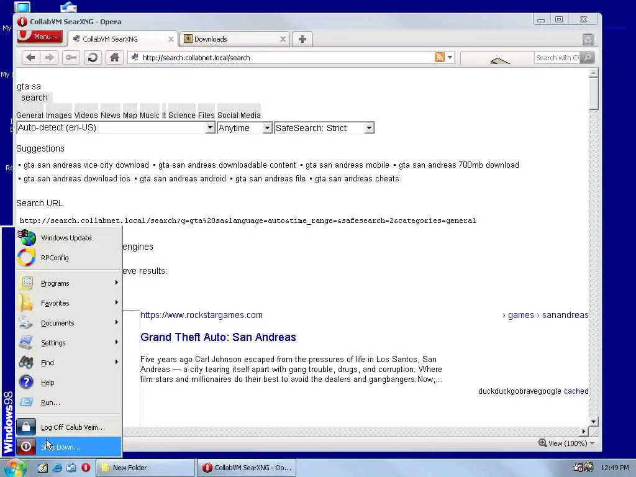The image size is (636, 477).
Task: Choose Run... from the Start menu
Action: 69,402
